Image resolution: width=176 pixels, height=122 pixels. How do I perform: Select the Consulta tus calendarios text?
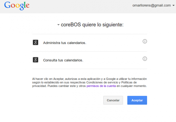coord(63,60)
